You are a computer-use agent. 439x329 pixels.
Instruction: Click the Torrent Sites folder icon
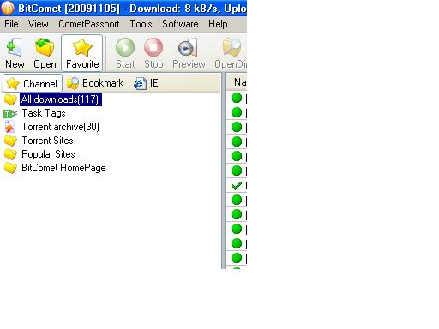pos(10,141)
